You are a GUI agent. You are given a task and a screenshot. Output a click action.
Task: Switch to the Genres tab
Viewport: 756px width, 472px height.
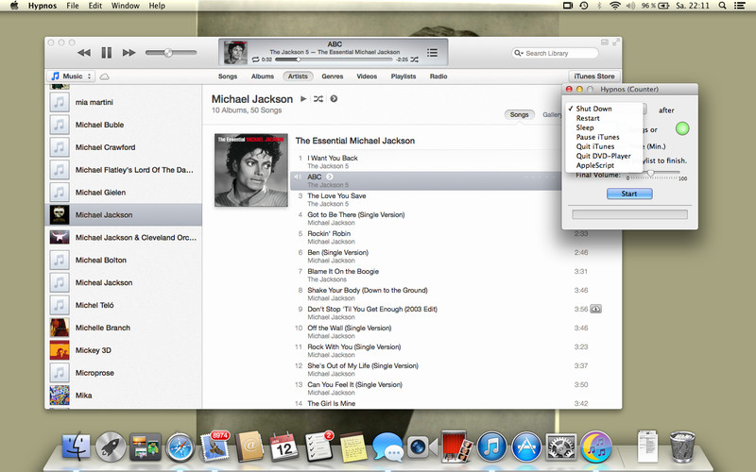coord(333,76)
